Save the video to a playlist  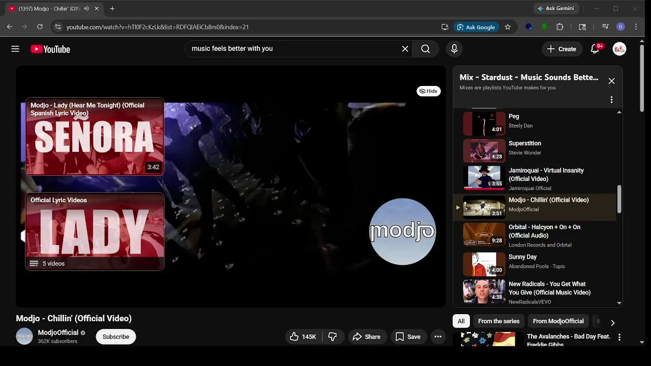tap(408, 337)
